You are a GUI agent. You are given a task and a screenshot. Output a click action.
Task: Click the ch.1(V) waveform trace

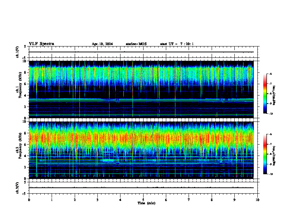pyautogui.click(x=141, y=52)
